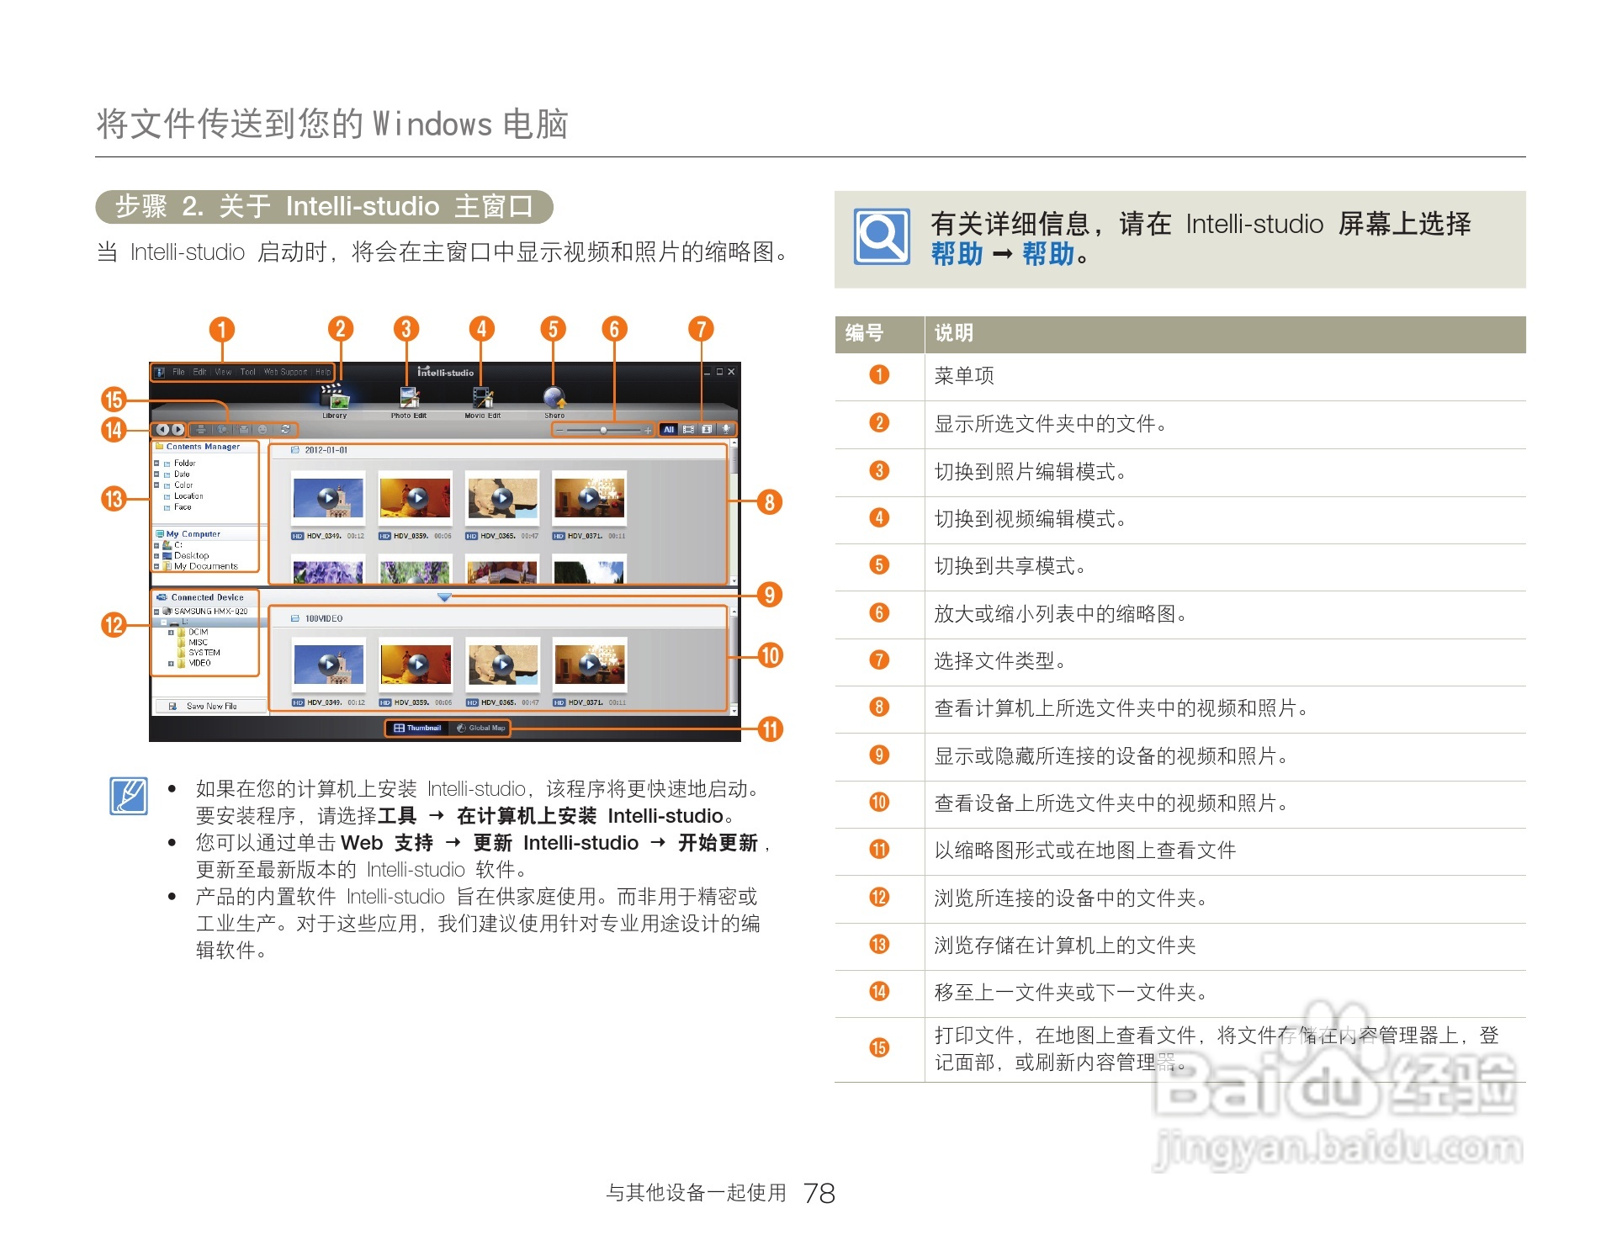
Task: Select the HDV_0349 video thumbnail
Action: pyautogui.click(x=330, y=498)
